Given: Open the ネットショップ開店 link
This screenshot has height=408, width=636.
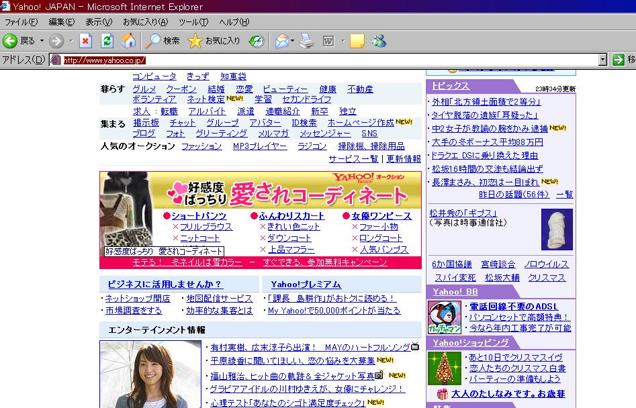Looking at the screenshot, I should coord(138,299).
